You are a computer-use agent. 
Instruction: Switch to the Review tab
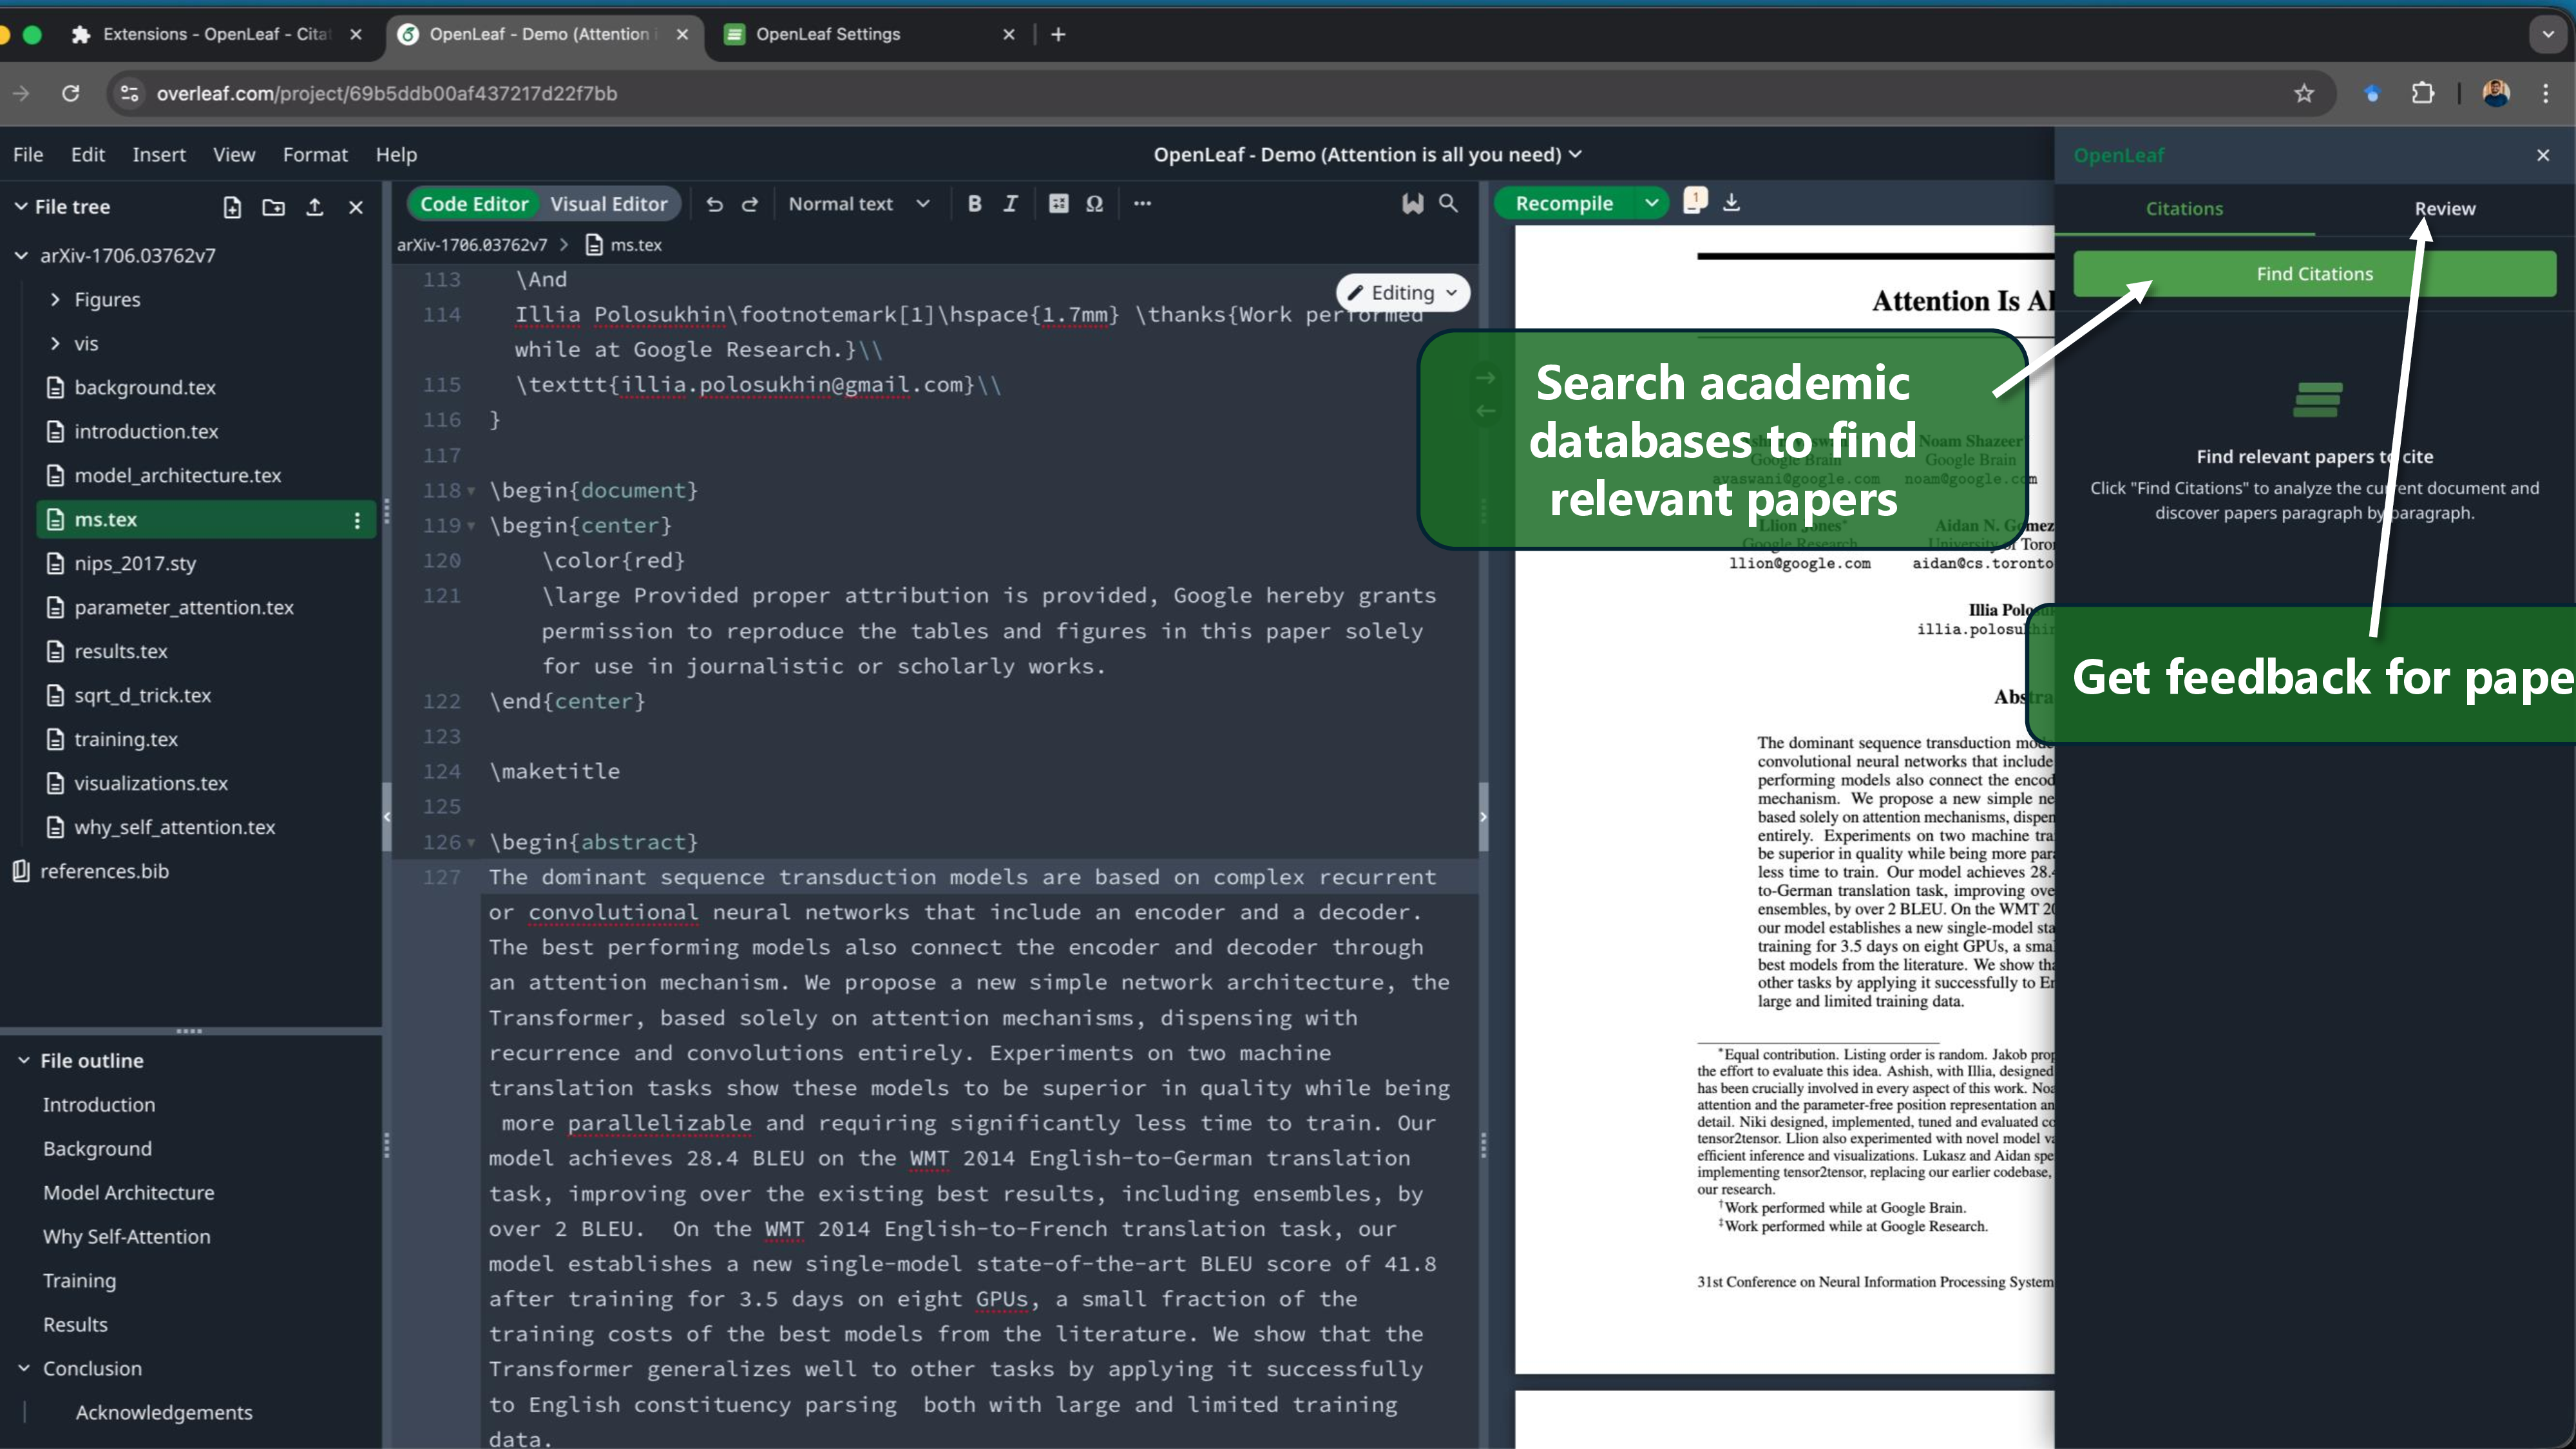(2444, 209)
